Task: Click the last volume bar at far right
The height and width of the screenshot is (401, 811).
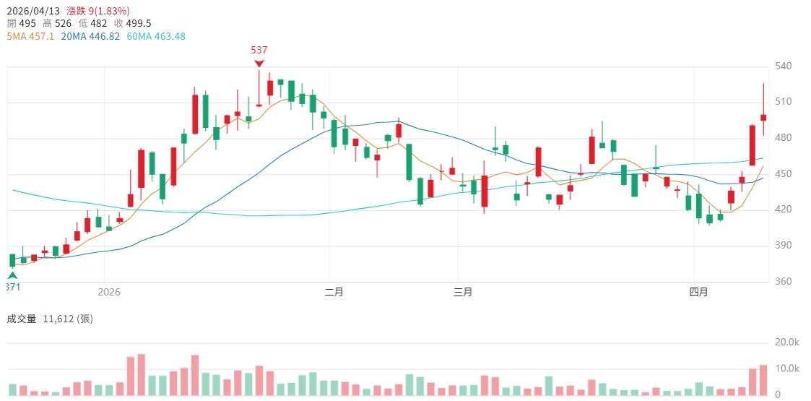Action: 763,380
